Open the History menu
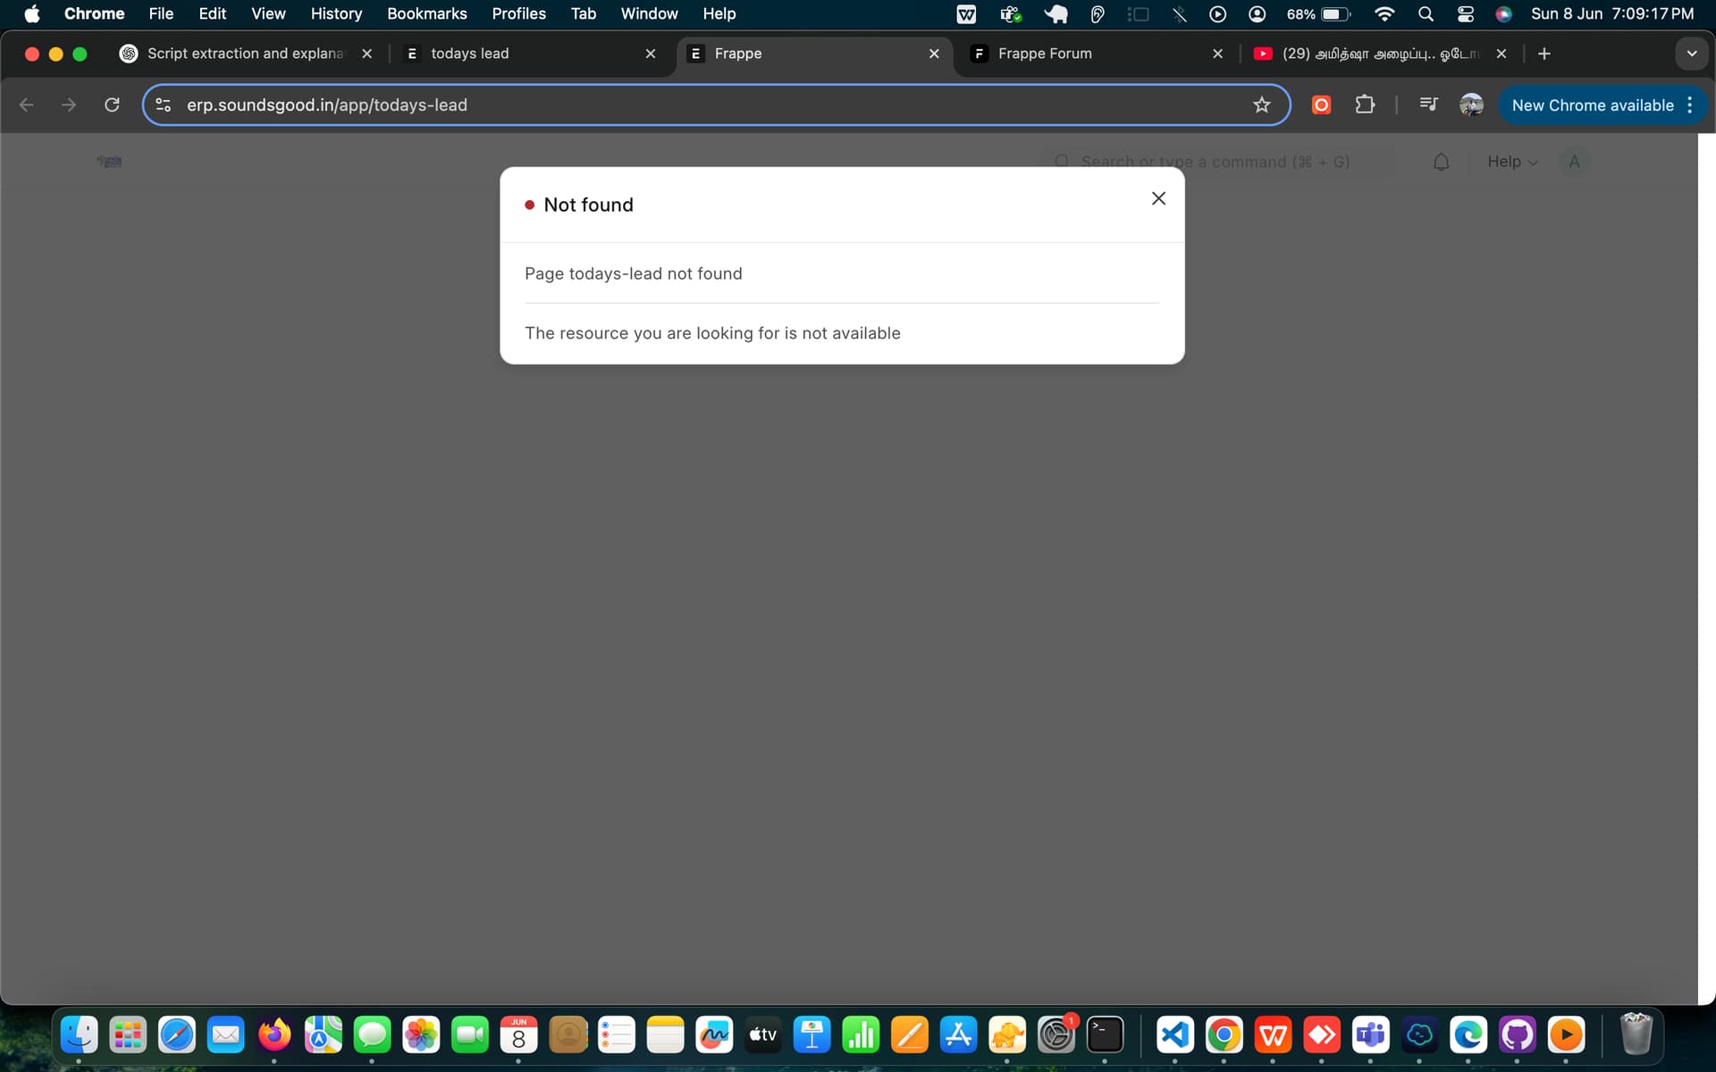This screenshot has height=1072, width=1716. pos(336,13)
